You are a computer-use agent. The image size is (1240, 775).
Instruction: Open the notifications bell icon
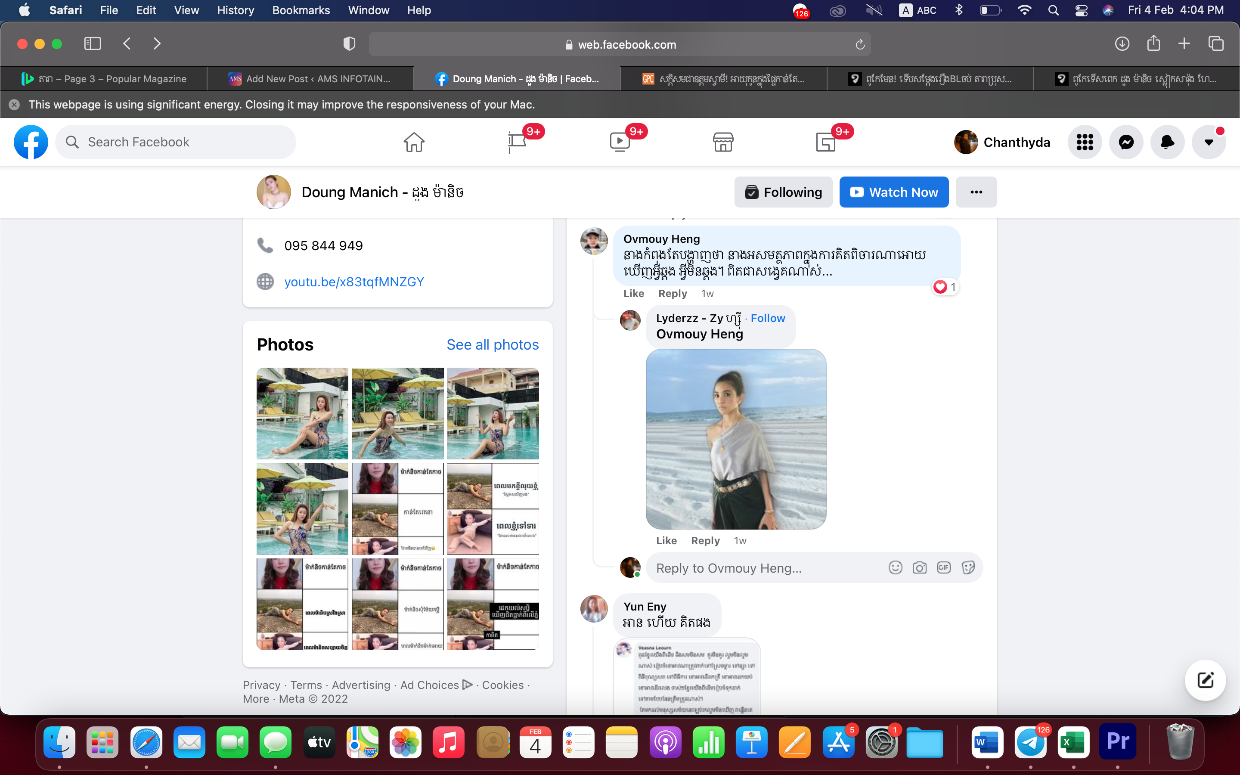(1167, 142)
